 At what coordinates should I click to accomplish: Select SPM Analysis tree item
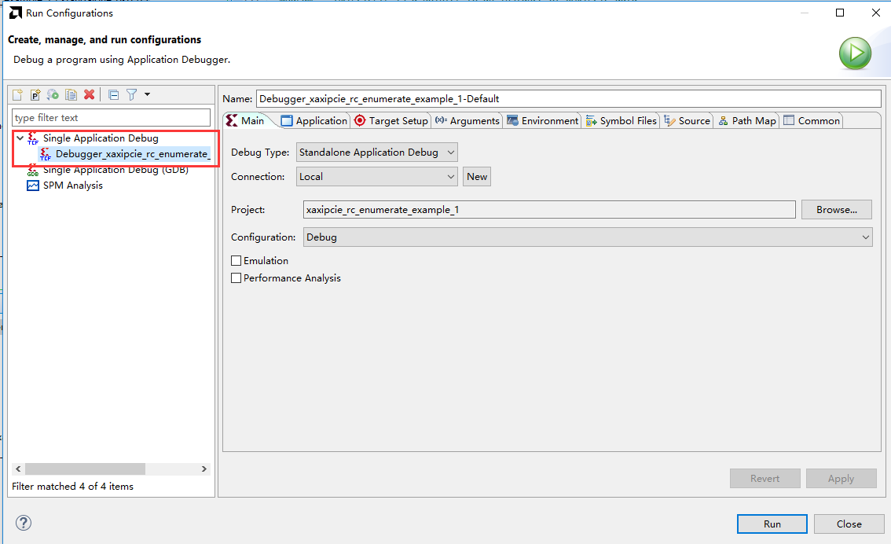coord(73,186)
